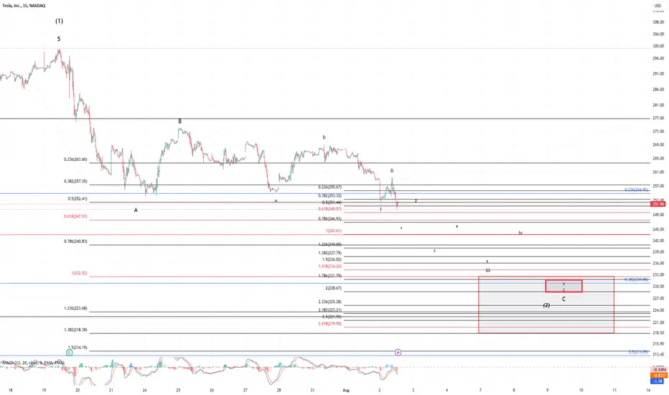Click the 300.00 price axis label
Screen dimensions: 669x395
[x=658, y=46]
